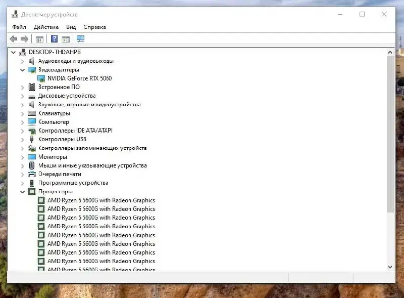
Task: Expand the Компьютер category
Action: click(22, 122)
